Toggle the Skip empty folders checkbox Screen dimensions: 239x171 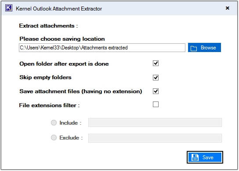(x=156, y=77)
